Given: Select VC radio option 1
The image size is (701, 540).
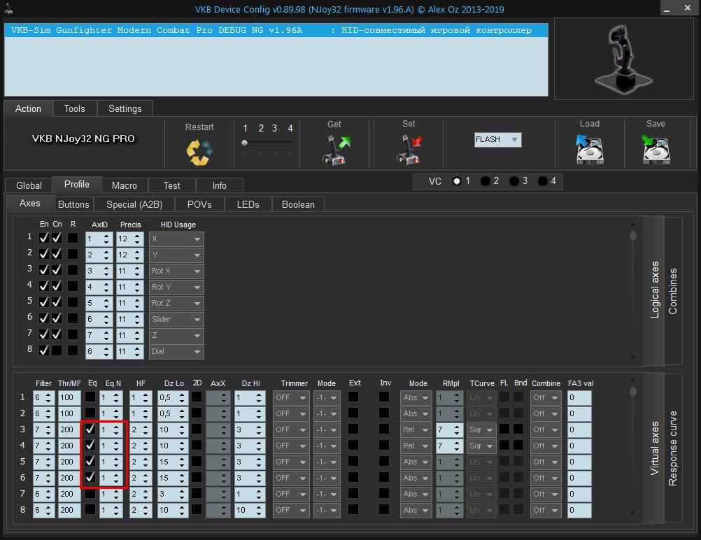Looking at the screenshot, I should click(x=456, y=181).
